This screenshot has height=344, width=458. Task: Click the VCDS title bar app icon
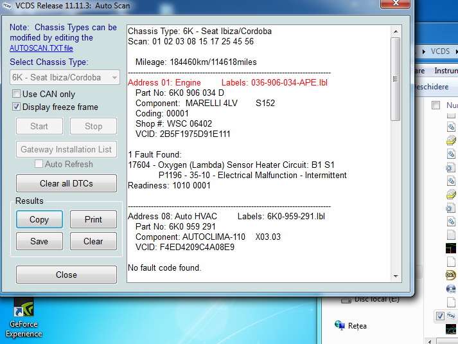[6, 6]
